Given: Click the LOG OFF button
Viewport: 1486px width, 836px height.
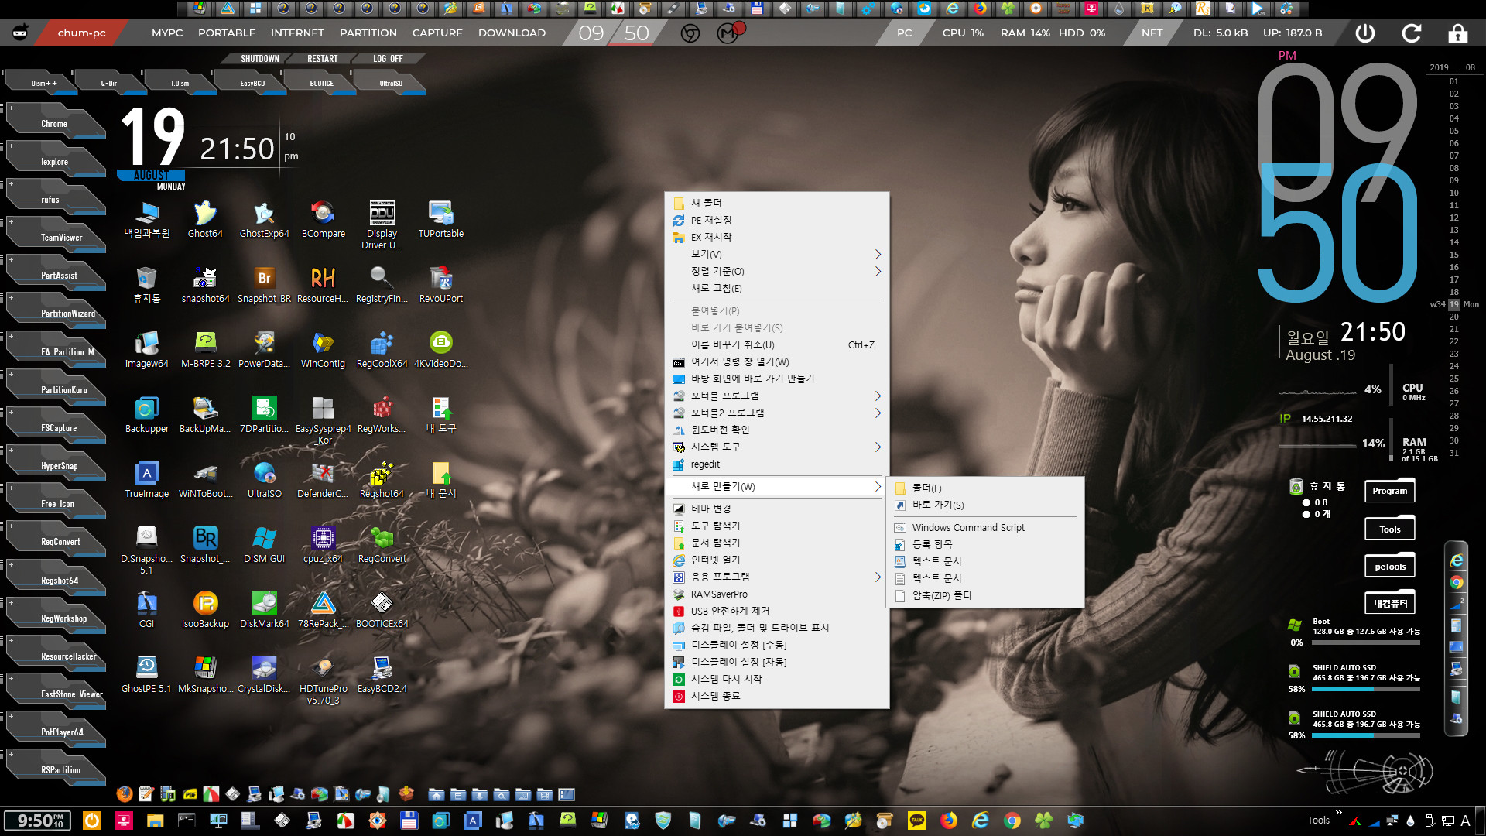Looking at the screenshot, I should [387, 59].
